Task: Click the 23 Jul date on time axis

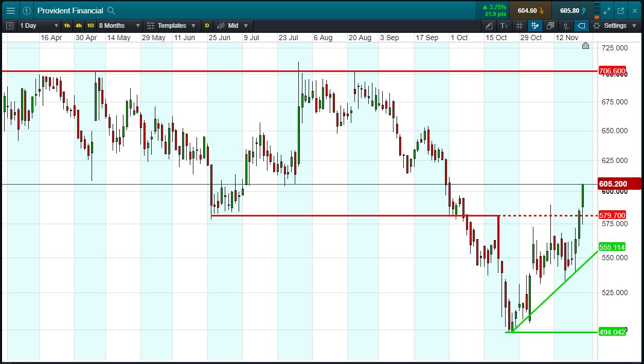Action: tap(289, 38)
